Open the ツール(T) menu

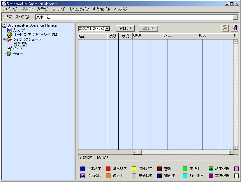coord(59,9)
